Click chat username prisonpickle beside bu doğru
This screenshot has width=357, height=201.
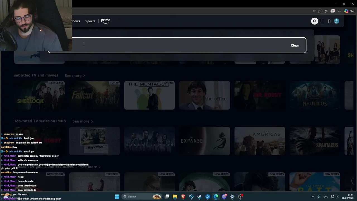point(16,138)
